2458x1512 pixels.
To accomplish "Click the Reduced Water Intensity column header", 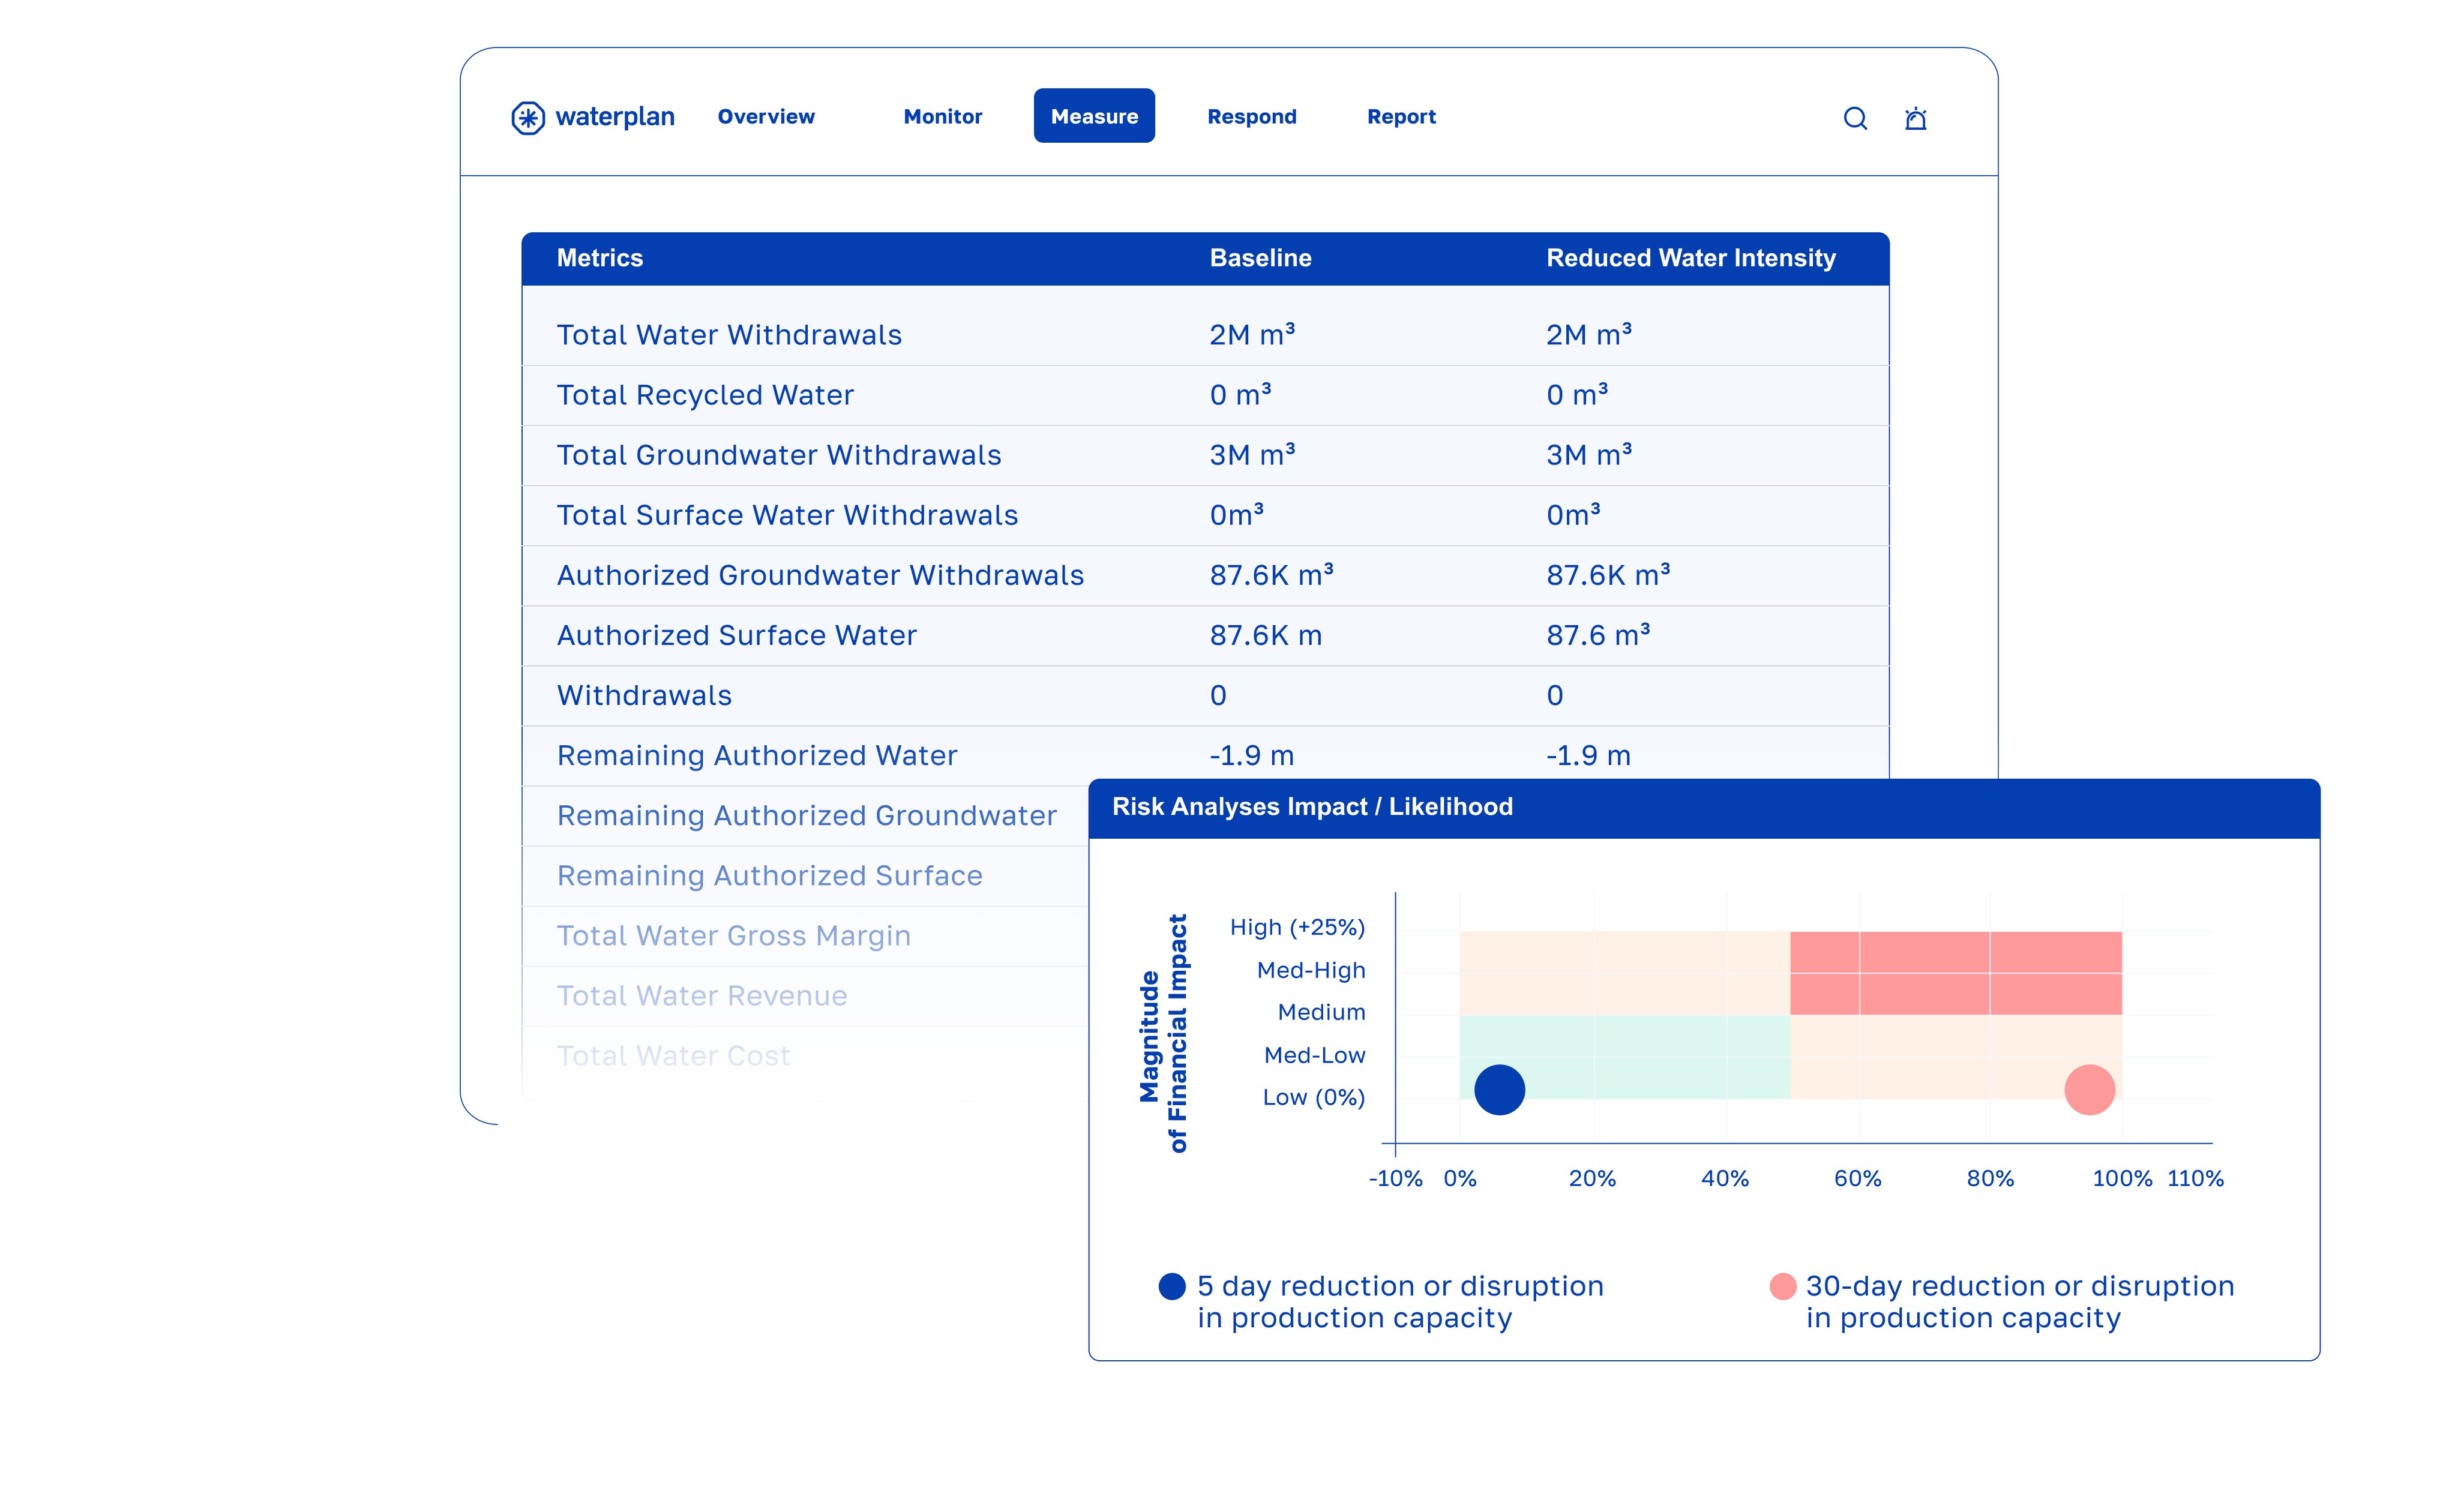I will click(1690, 258).
